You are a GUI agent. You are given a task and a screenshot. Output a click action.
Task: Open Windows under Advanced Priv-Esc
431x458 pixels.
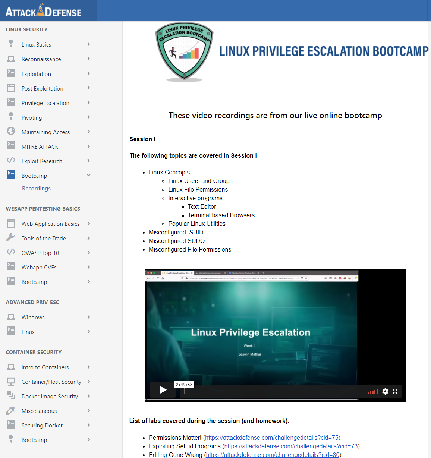pos(33,318)
